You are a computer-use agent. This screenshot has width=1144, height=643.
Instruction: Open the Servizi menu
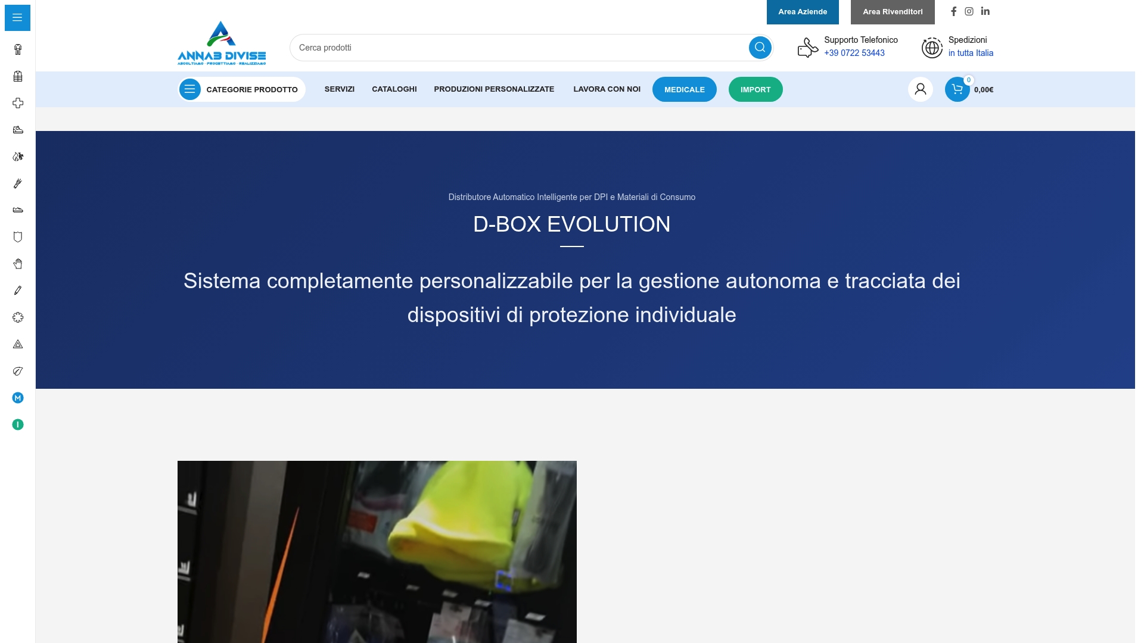point(340,89)
